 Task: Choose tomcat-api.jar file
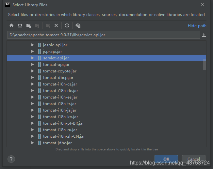point(56,65)
